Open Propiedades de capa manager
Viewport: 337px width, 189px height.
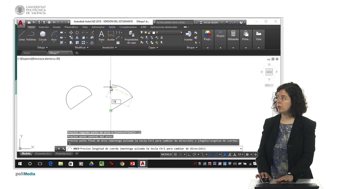click(x=131, y=37)
